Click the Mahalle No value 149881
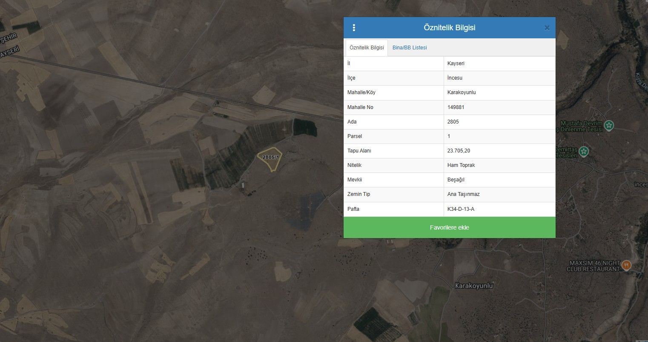 456,107
